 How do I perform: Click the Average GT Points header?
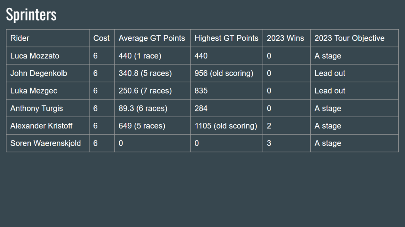tap(152, 38)
